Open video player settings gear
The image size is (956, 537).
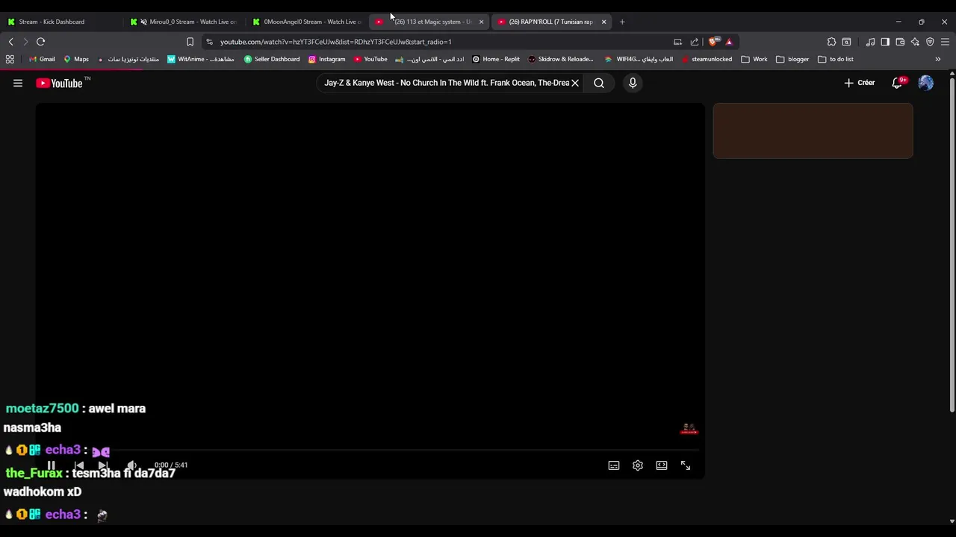638,465
